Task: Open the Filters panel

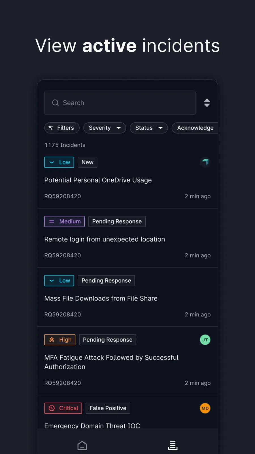Action: point(62,128)
